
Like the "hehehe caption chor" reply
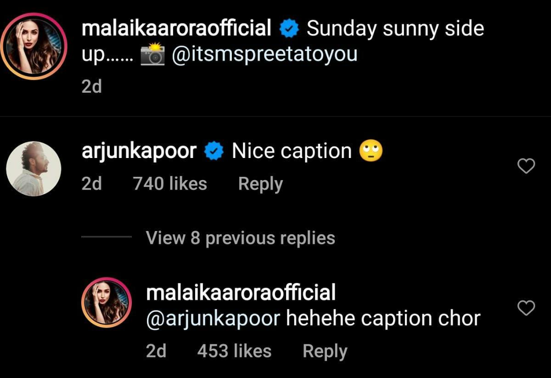click(x=526, y=308)
